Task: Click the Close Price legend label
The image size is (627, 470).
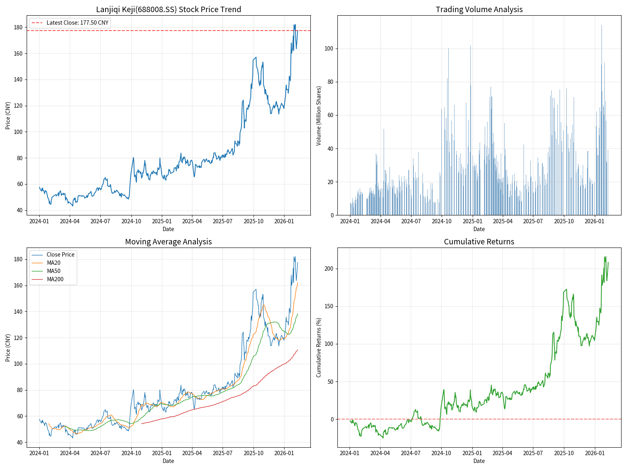Action: (x=60, y=255)
